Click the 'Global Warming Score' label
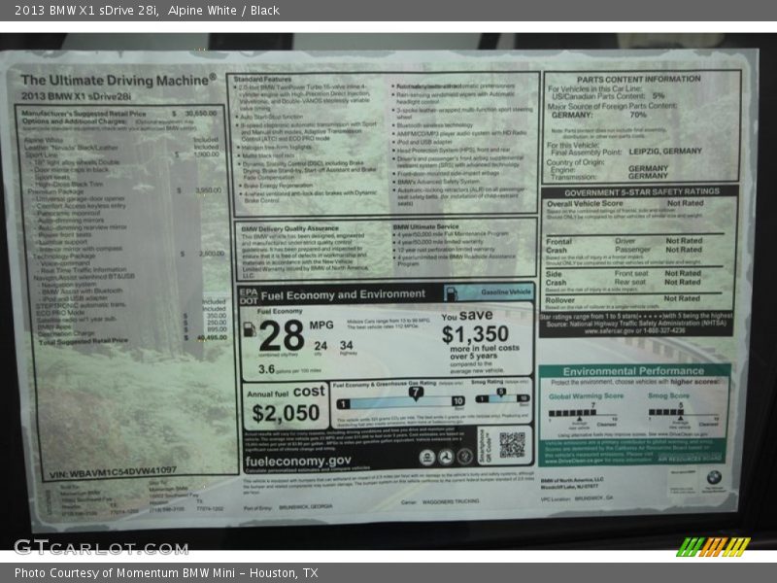777x583 pixels. click(x=587, y=396)
